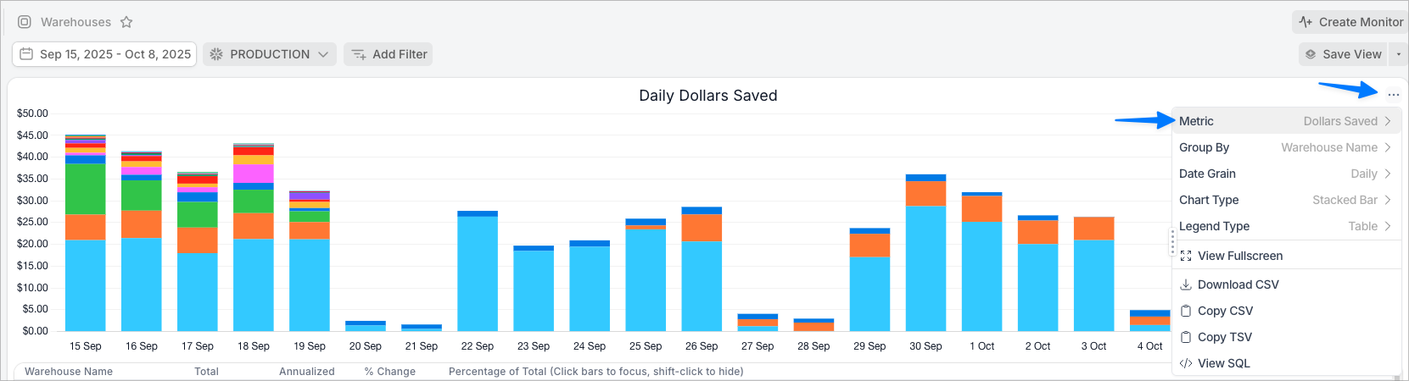Click the Create Monitor button
The image size is (1409, 381).
[x=1350, y=22]
